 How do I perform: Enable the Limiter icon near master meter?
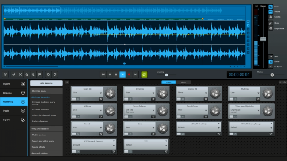(x=271, y=61)
